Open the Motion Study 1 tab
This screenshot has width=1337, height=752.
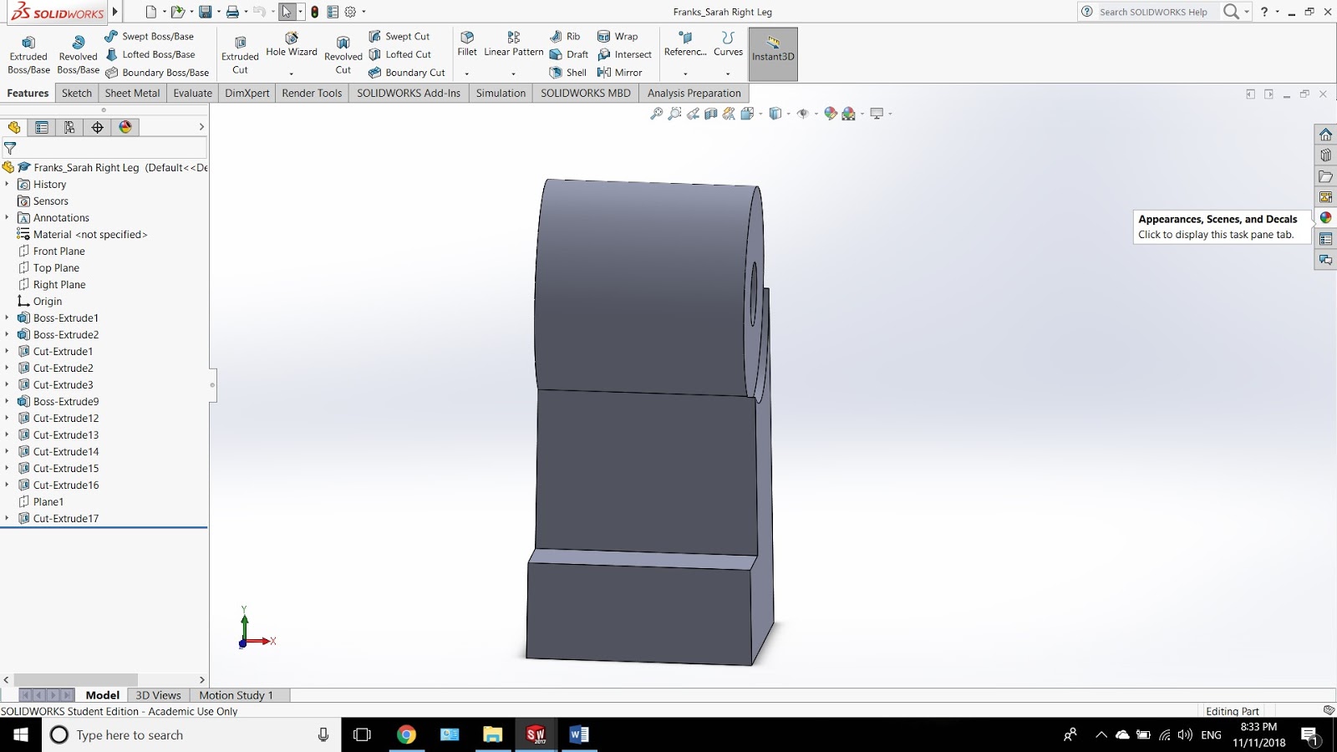coord(237,694)
